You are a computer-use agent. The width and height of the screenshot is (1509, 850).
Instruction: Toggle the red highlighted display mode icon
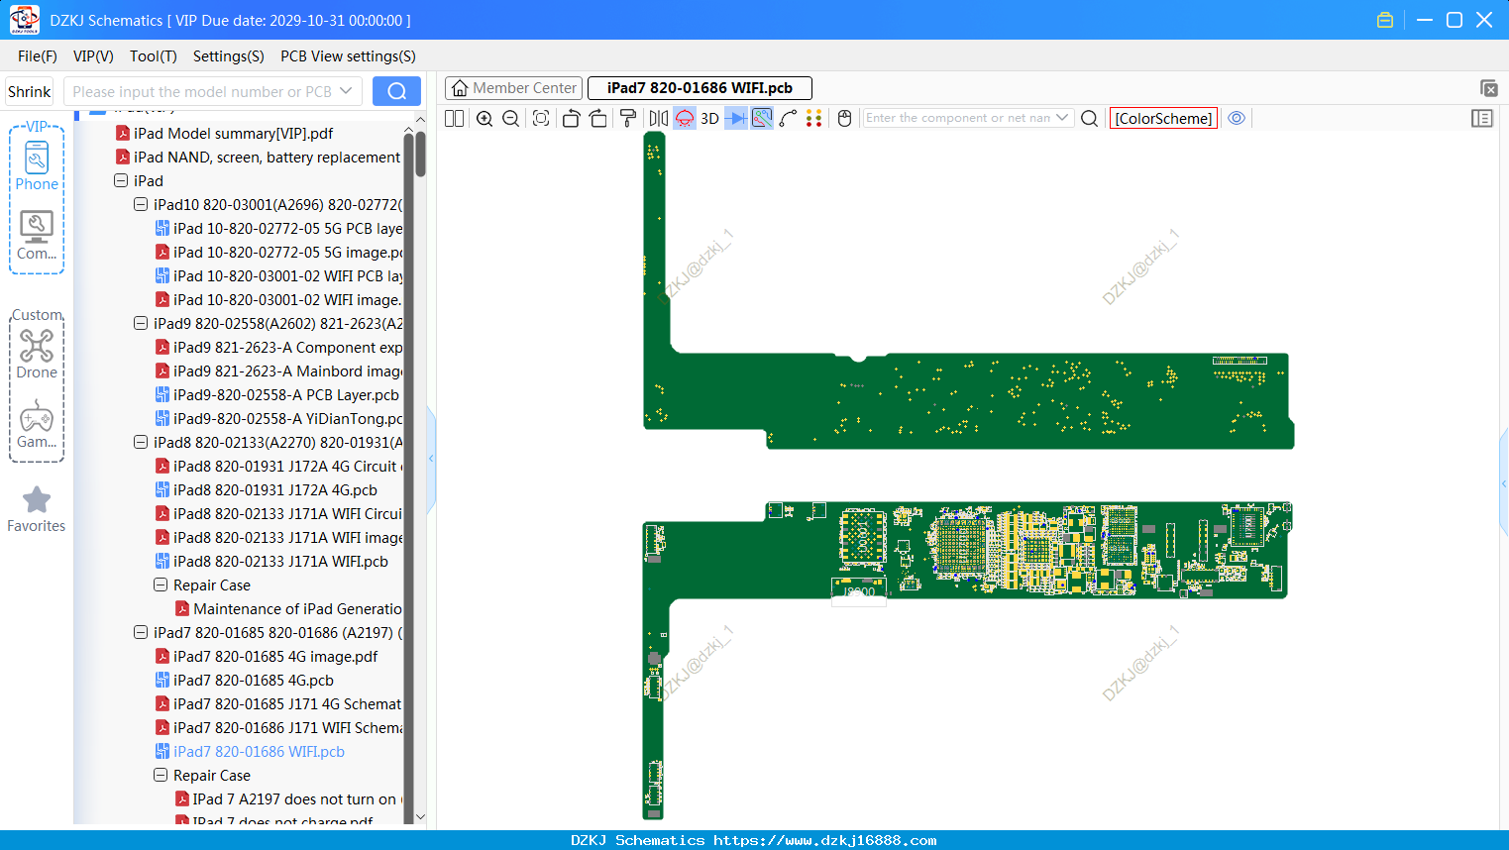[x=685, y=118]
